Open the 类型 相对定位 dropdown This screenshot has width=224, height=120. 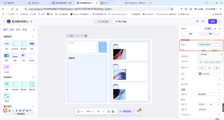point(209,94)
